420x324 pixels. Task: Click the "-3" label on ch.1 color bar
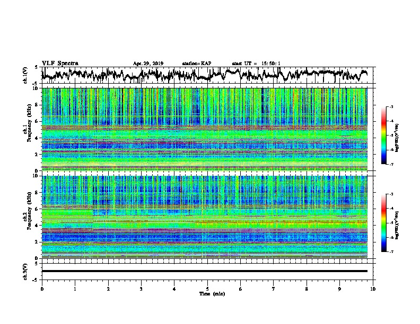(391, 106)
